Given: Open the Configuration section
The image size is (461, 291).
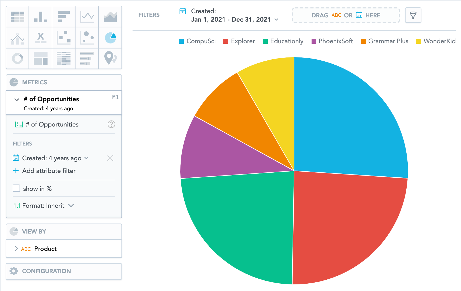Looking at the screenshot, I should coord(46,271).
